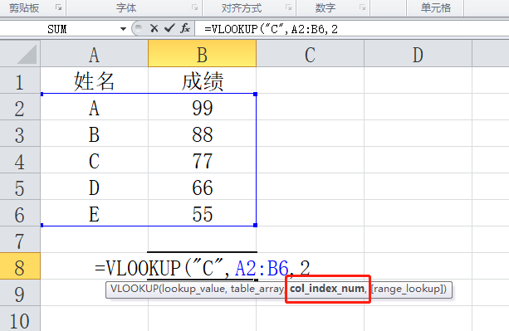
Task: Expand the Name Box dropdown arrow
Action: coord(123,29)
